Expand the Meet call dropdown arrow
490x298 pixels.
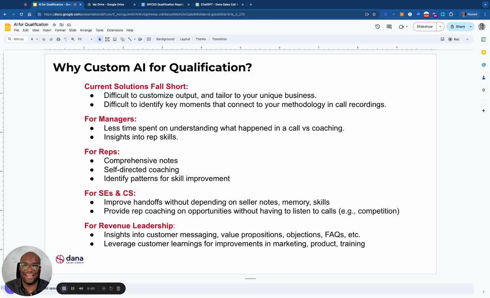click(x=407, y=27)
